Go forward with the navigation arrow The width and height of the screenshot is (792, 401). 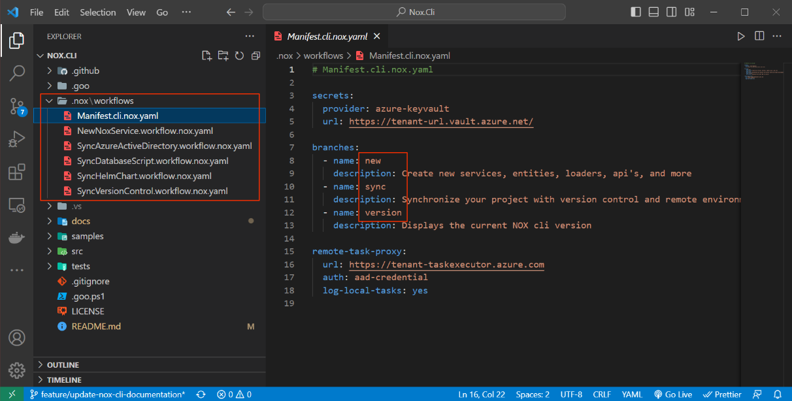[x=248, y=12]
